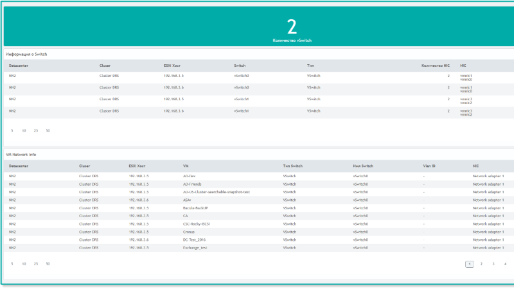Go to page 2 of VM Network Info
Viewport: 514px width, 289px height.
[x=481, y=264]
